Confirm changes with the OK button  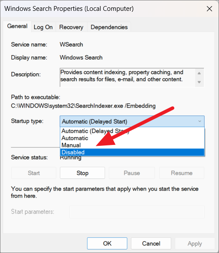pos(107,243)
